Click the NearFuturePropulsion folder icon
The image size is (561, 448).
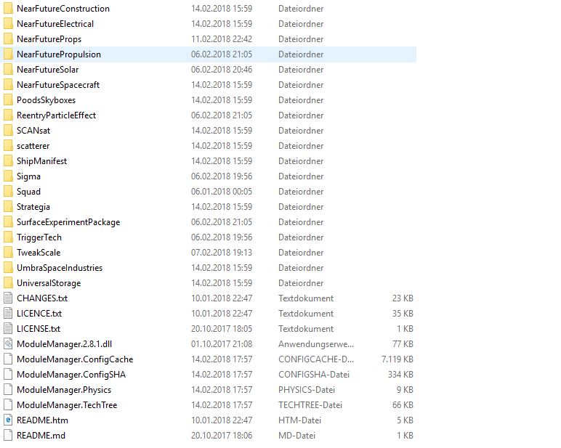pos(7,54)
